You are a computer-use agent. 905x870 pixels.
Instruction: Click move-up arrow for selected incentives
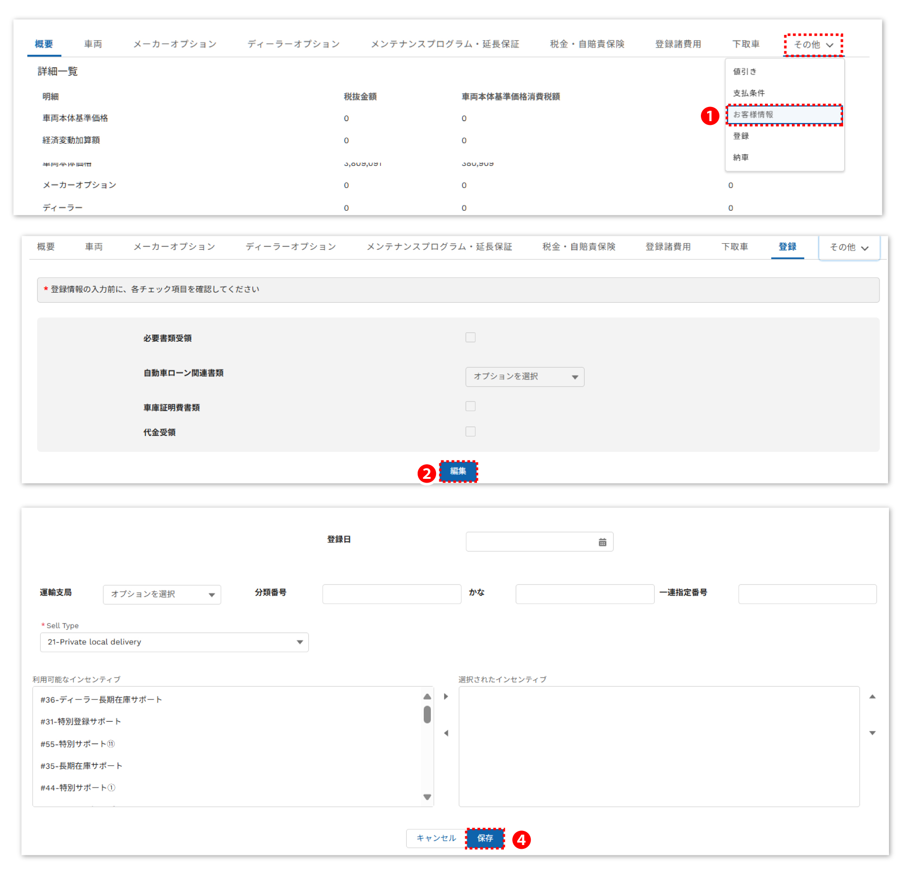point(872,696)
